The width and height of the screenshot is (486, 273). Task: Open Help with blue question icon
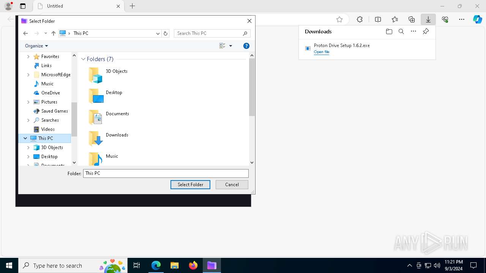pos(246,46)
